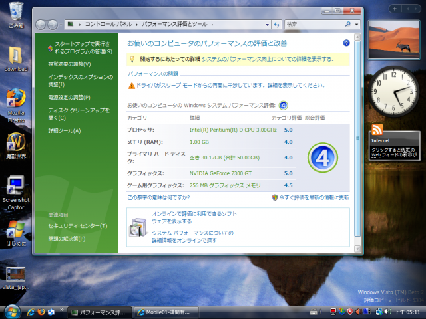Screen dimensions: 426x319
Task: Switch to パフォーマンス評... taskbar button
Action: [x=99, y=312]
